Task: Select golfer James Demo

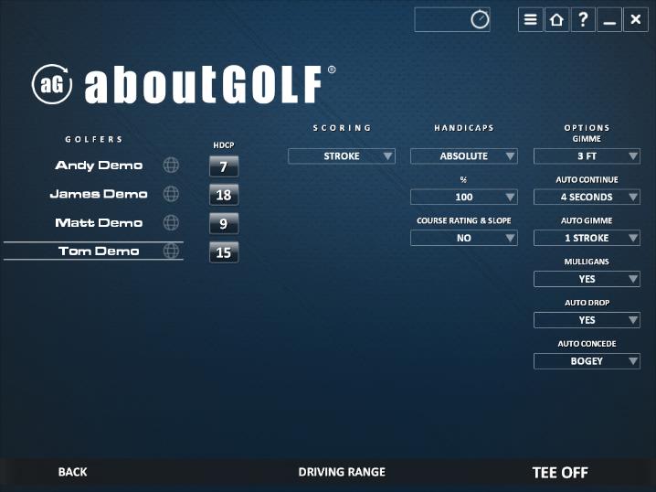Action: (99, 194)
